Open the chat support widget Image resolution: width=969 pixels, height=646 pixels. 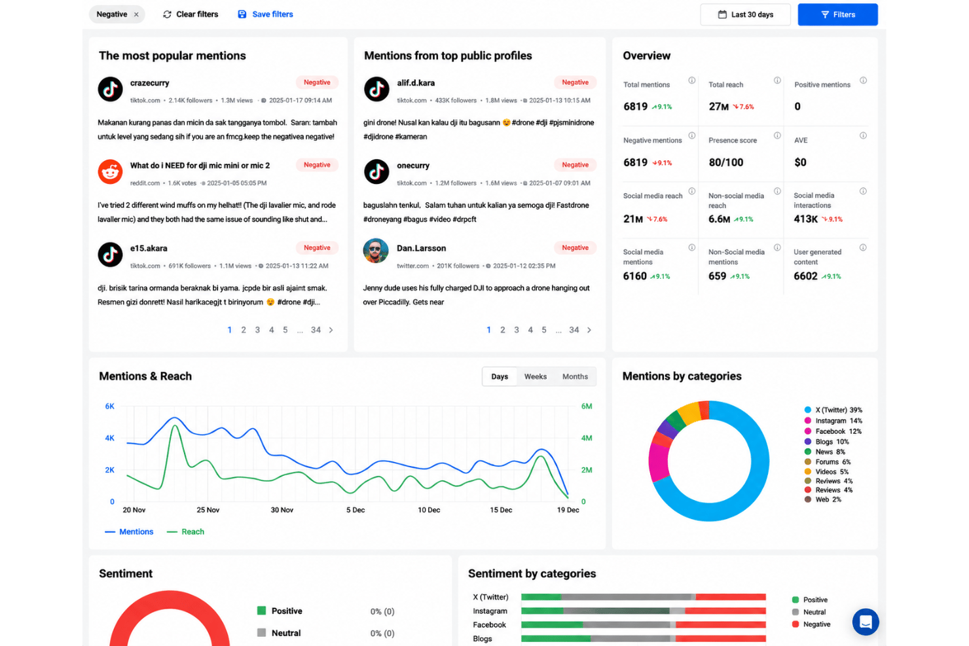pos(866,622)
